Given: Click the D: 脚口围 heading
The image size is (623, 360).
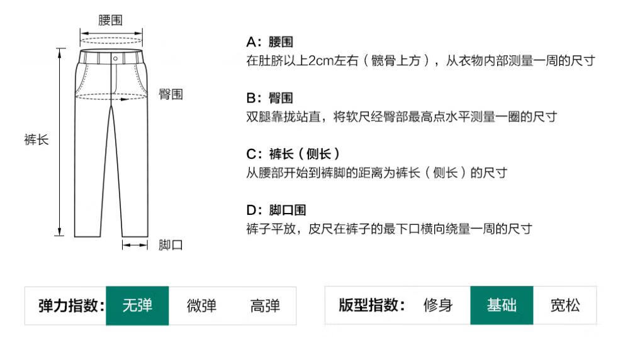Looking at the screenshot, I should coord(276,210).
